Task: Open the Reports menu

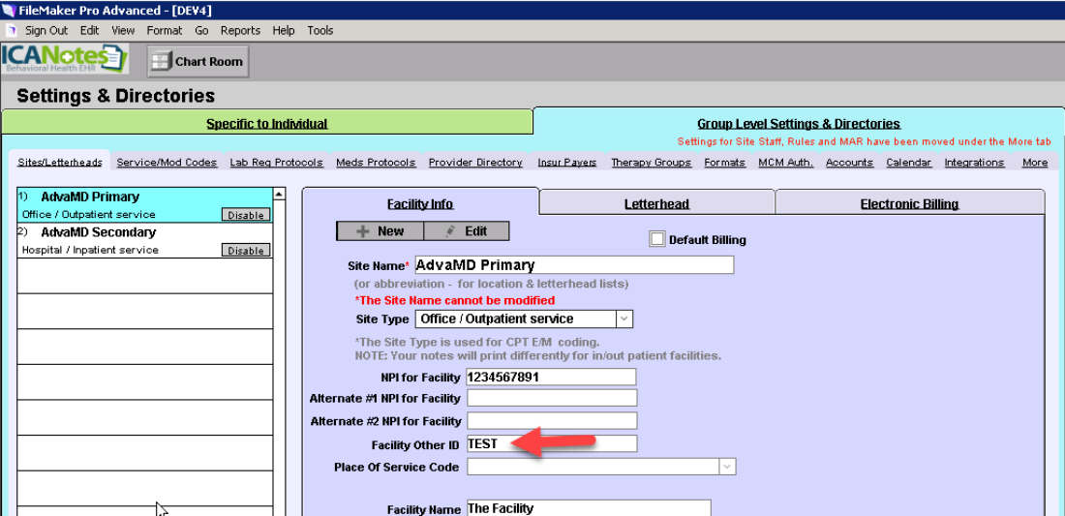Action: point(240,30)
